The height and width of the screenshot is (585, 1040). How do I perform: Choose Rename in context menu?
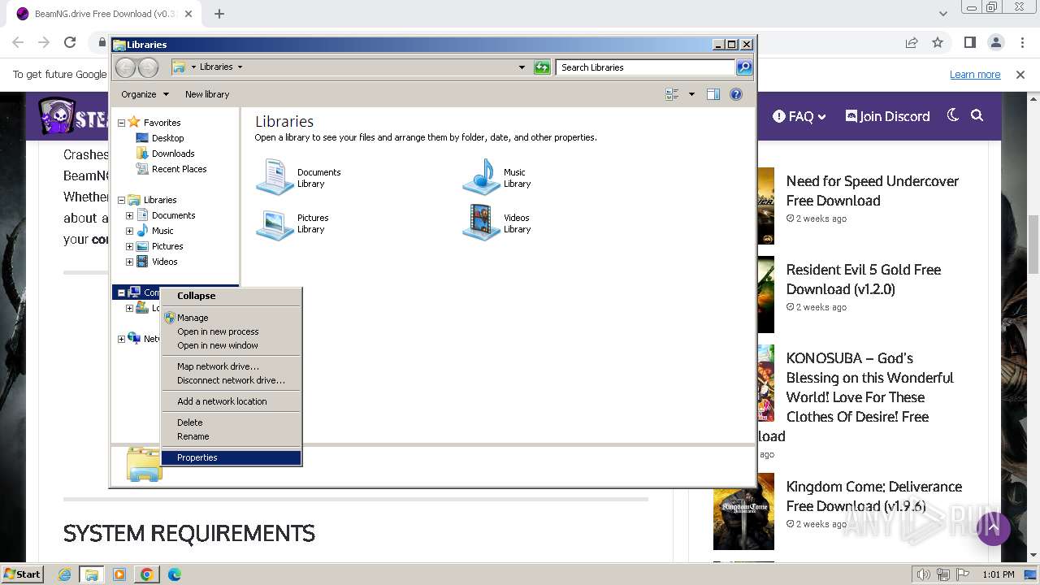point(232,436)
